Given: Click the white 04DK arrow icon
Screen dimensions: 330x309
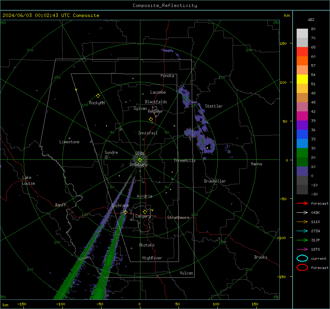Looking at the screenshot, I should coord(302,213).
